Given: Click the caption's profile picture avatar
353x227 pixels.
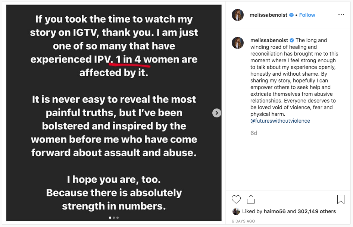Looking at the screenshot, I should [238, 43].
